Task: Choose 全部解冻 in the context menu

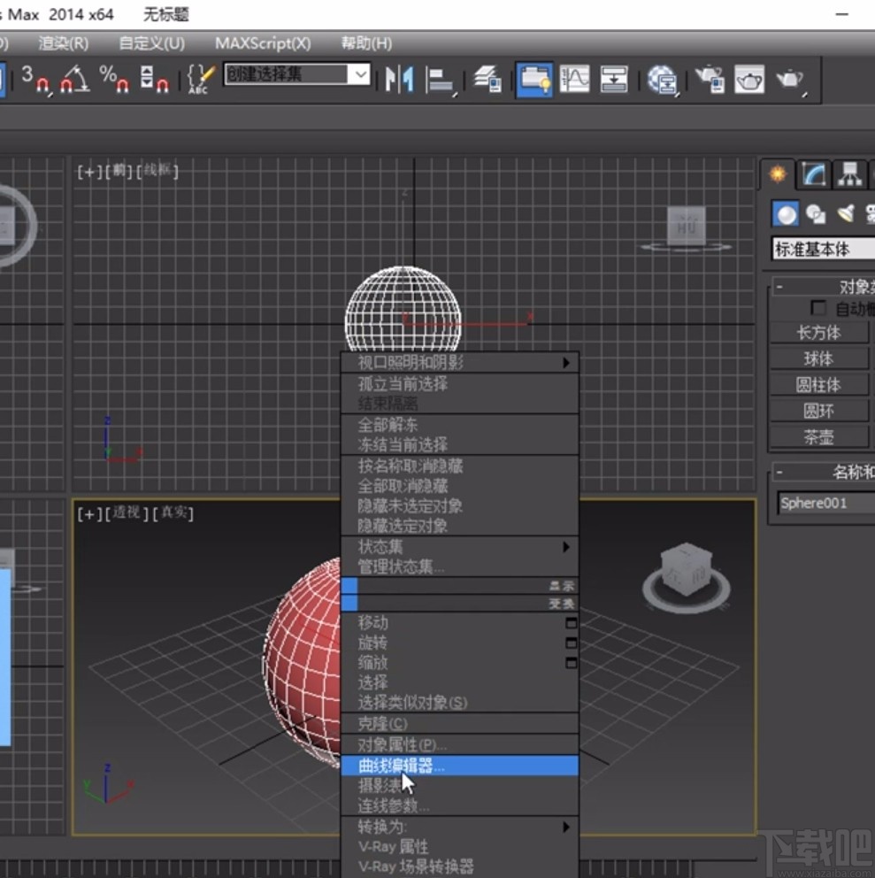Action: coord(459,425)
